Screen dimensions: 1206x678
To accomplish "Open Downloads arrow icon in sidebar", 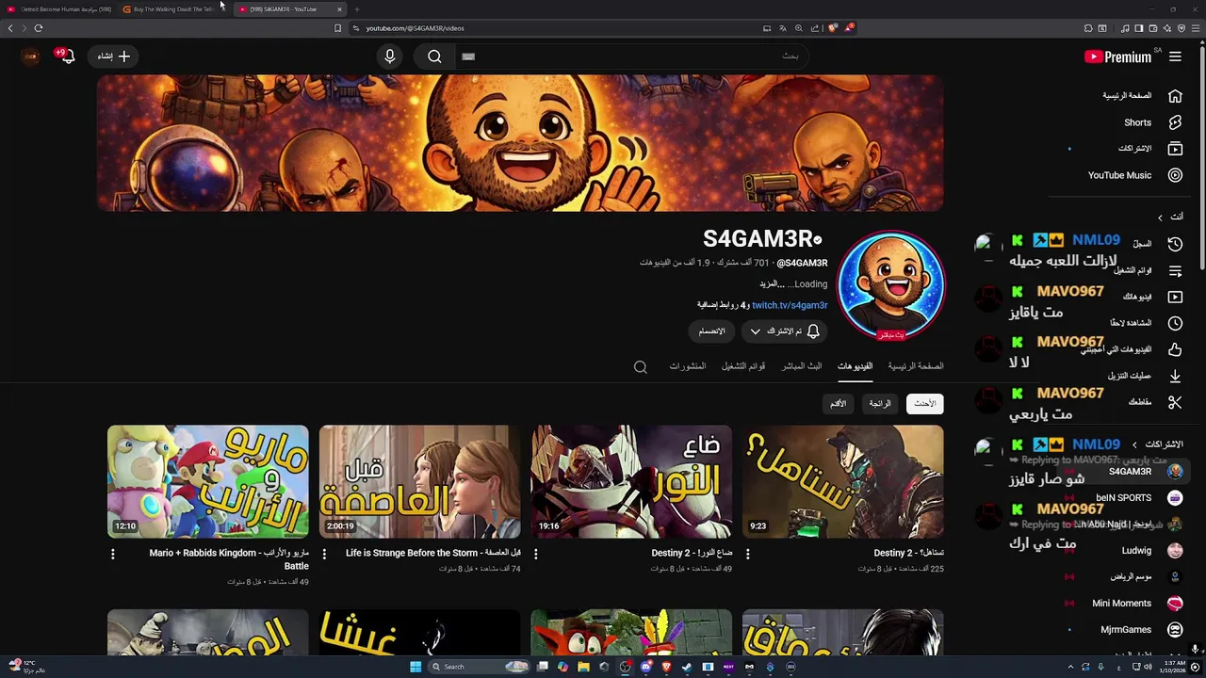I will [1175, 376].
